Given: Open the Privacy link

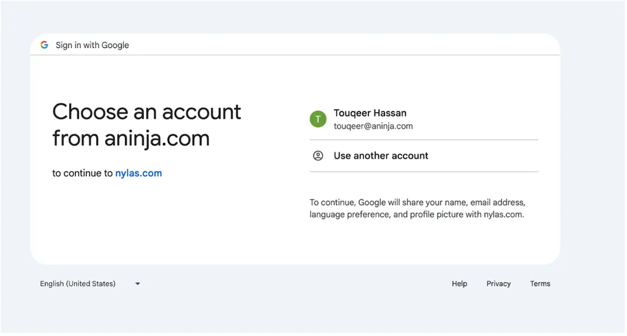Looking at the screenshot, I should [x=498, y=284].
